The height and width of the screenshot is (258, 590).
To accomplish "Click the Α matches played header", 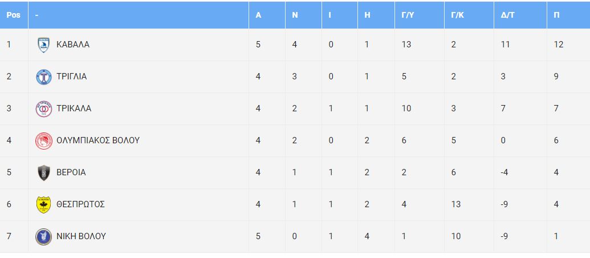I will point(258,15).
